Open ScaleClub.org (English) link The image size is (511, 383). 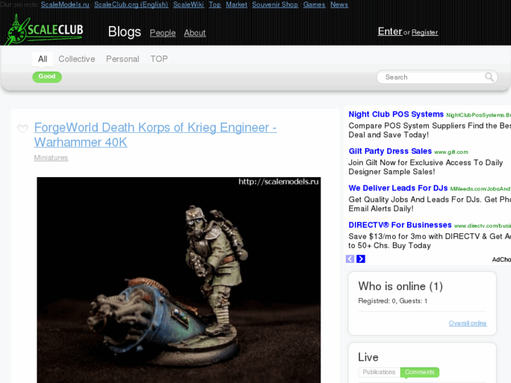coord(131,4)
